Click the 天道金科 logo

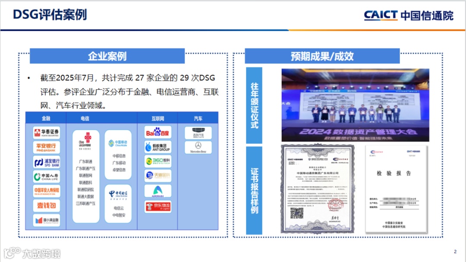(157, 176)
